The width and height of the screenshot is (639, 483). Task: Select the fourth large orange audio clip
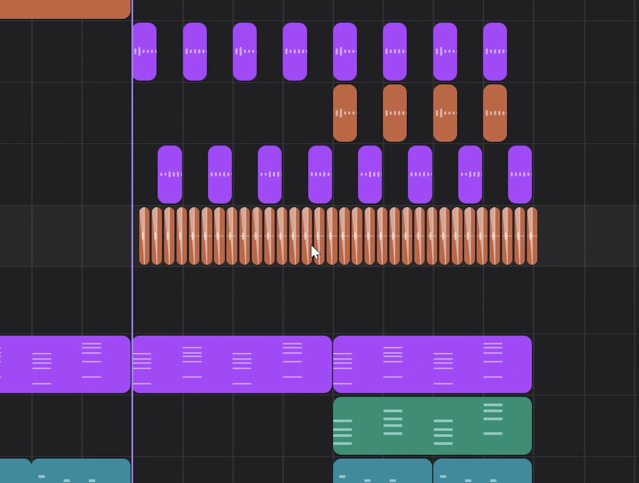(x=495, y=113)
